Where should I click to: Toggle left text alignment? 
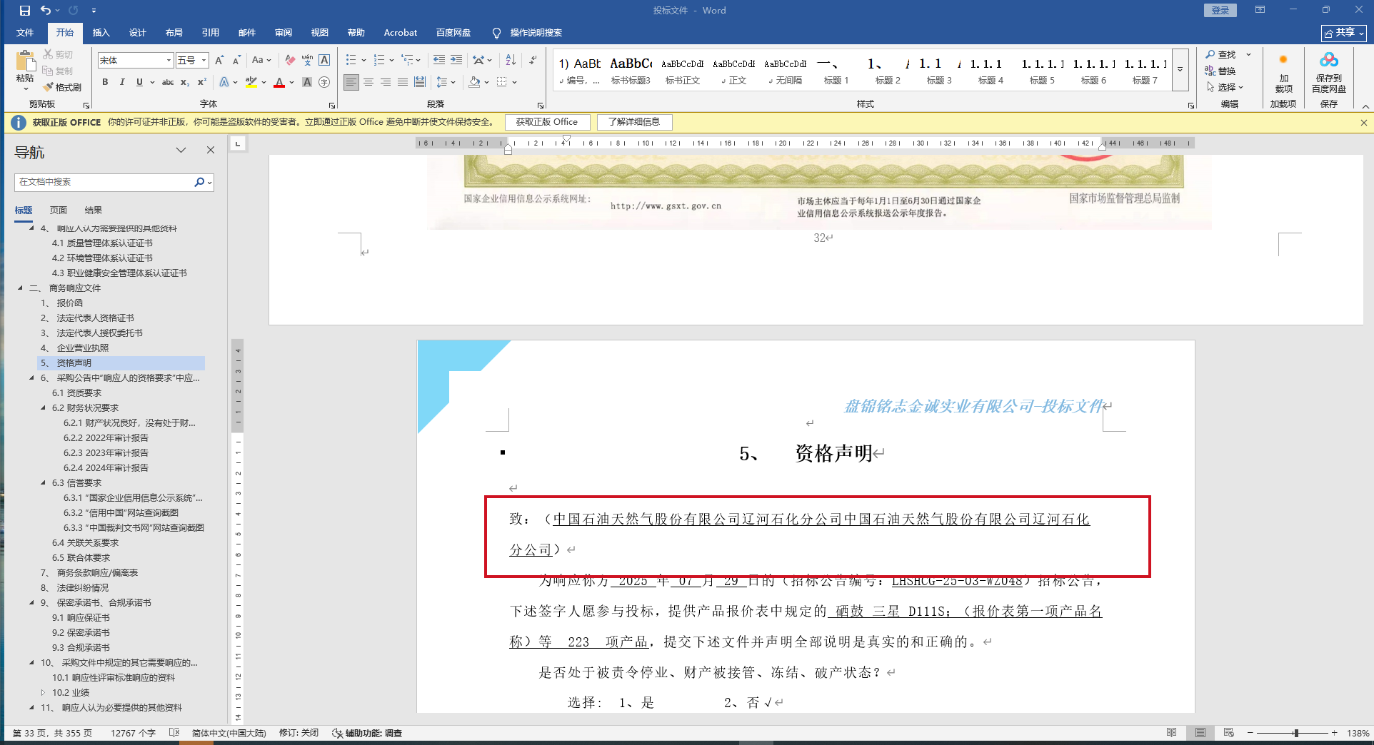click(351, 82)
